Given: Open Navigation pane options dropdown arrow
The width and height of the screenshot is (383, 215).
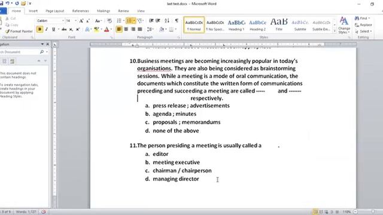Looking at the screenshot, I should (x=42, y=44).
